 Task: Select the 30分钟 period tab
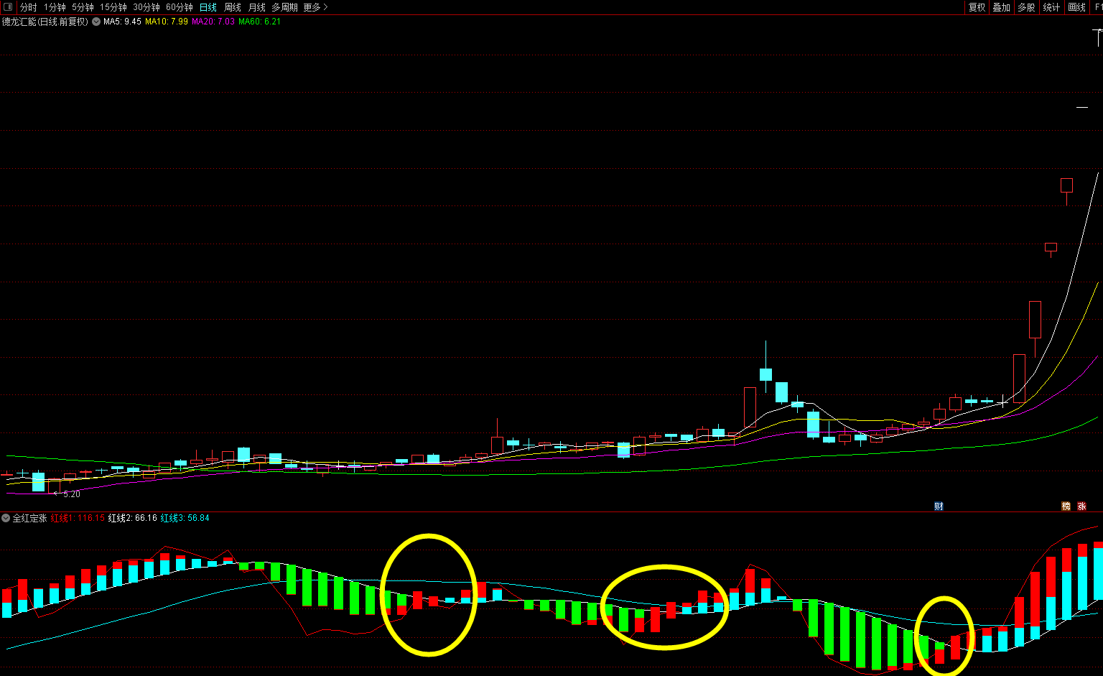146,7
